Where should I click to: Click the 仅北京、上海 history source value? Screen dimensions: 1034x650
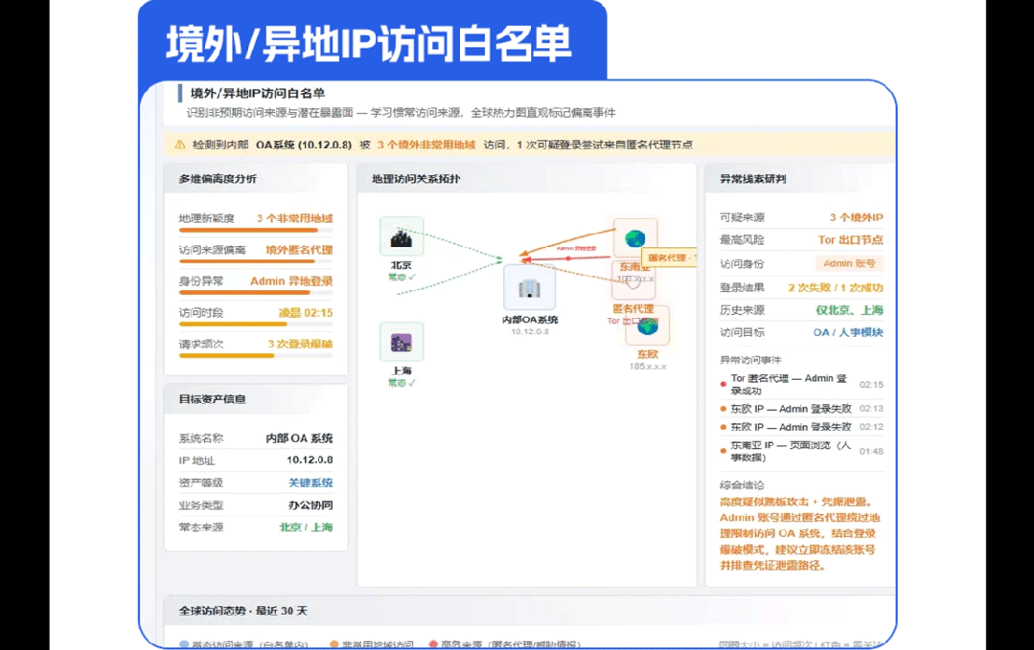(x=849, y=310)
